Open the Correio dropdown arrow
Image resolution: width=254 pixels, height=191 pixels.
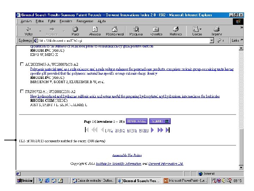[200, 29]
